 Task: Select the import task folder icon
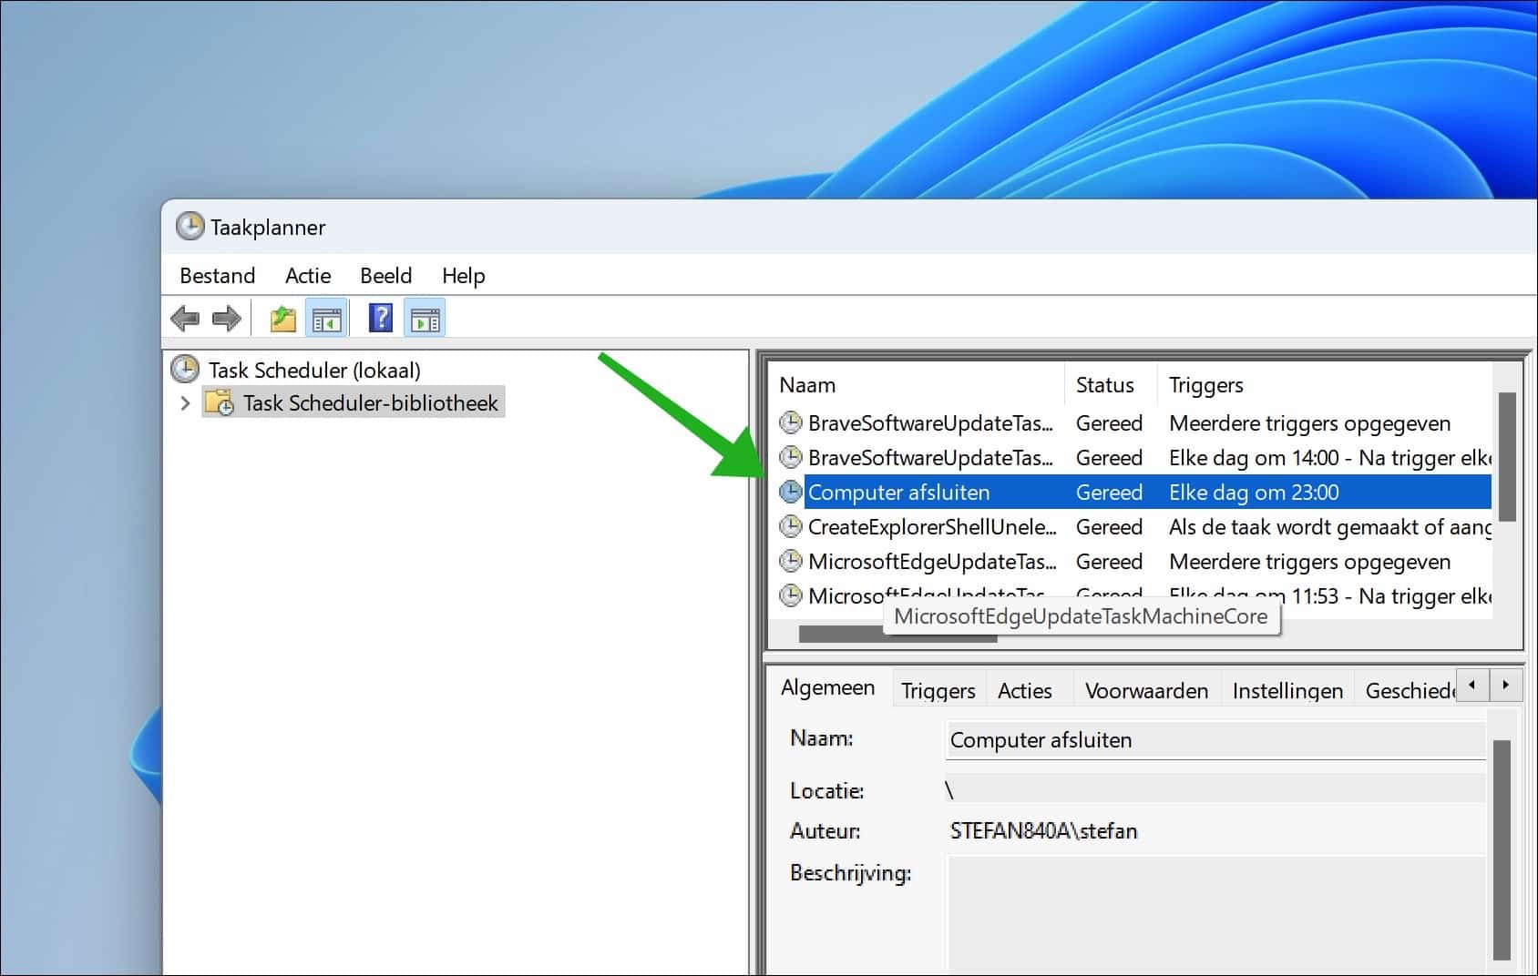(282, 318)
